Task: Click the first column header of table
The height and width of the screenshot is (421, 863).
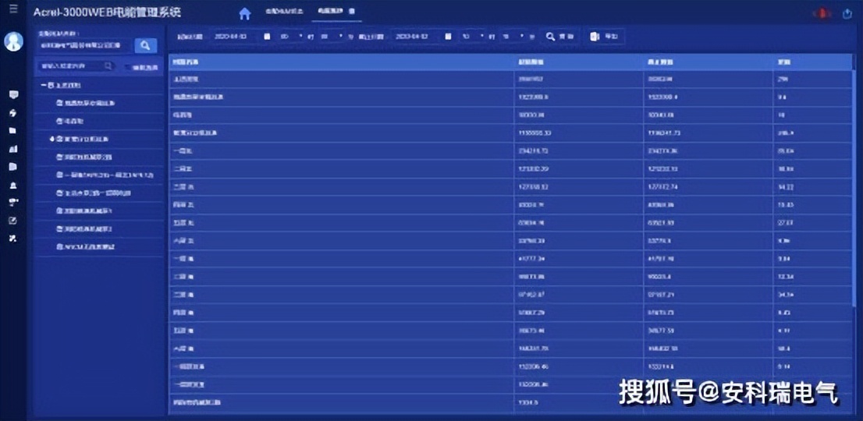Action: (x=341, y=62)
